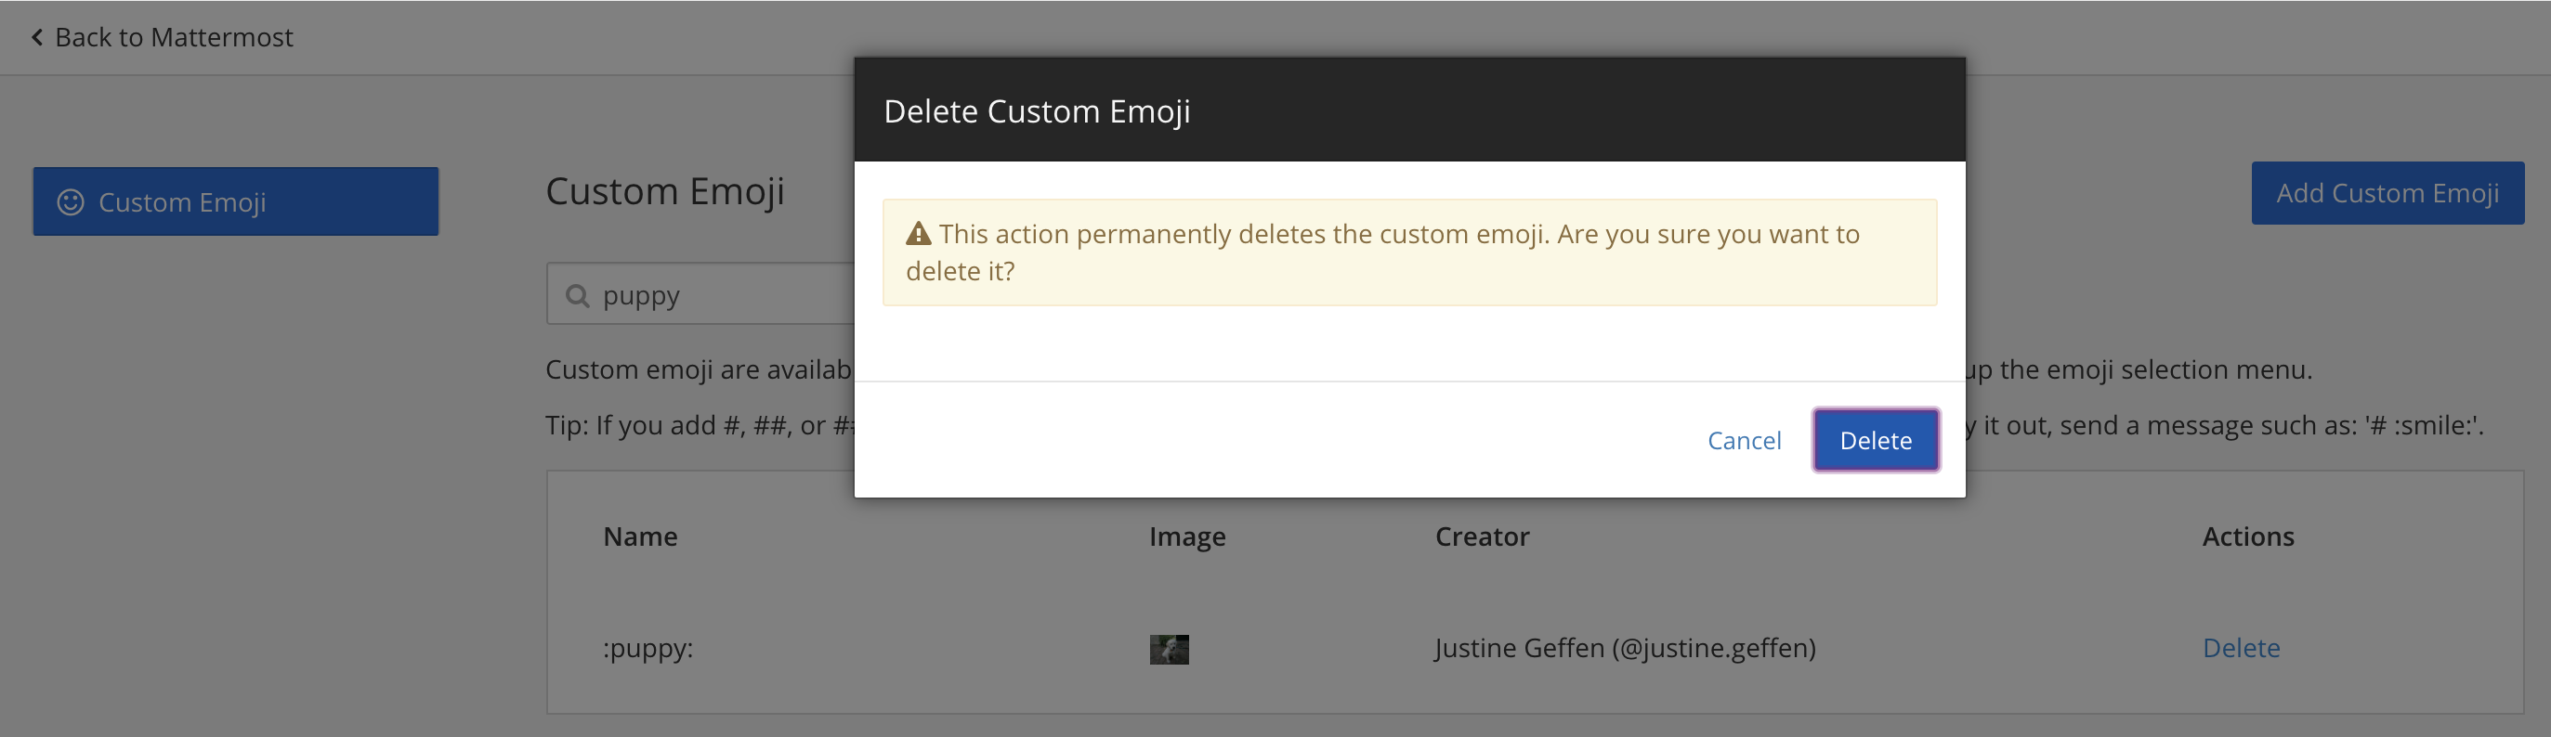Click the warning triangle icon in dialog

click(x=918, y=235)
